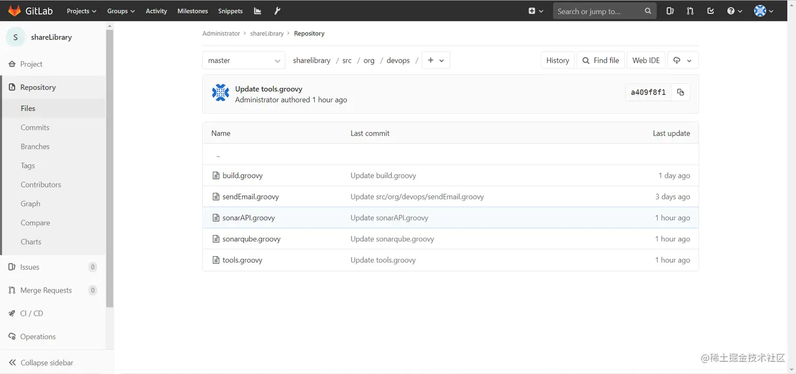Open sonarAPI.groovy file
Image resolution: width=796 pixels, height=374 pixels.
248,218
